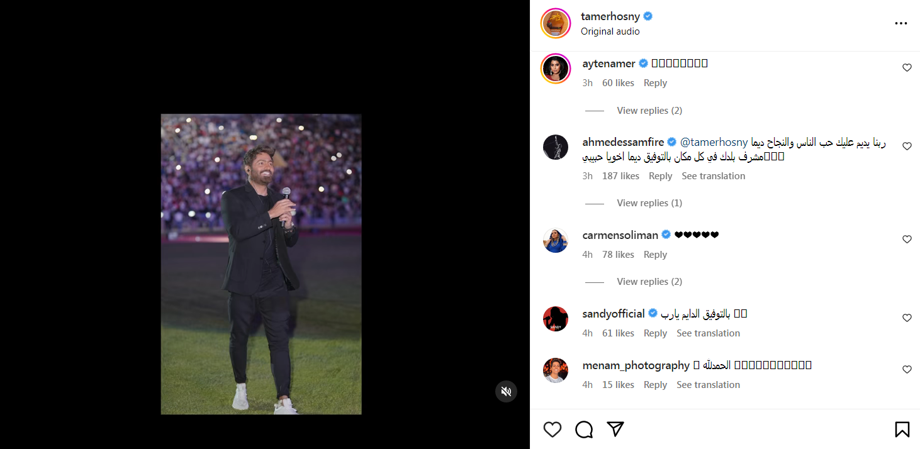920x449 pixels.
Task: Like aytenamer's comment
Action: point(907,68)
